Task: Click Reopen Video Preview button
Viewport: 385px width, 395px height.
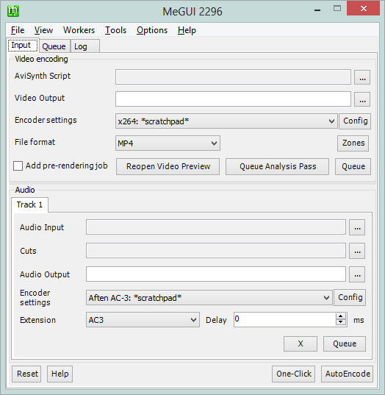Action: point(168,166)
